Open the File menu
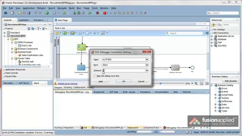The image size is (242, 136). coord(5,8)
